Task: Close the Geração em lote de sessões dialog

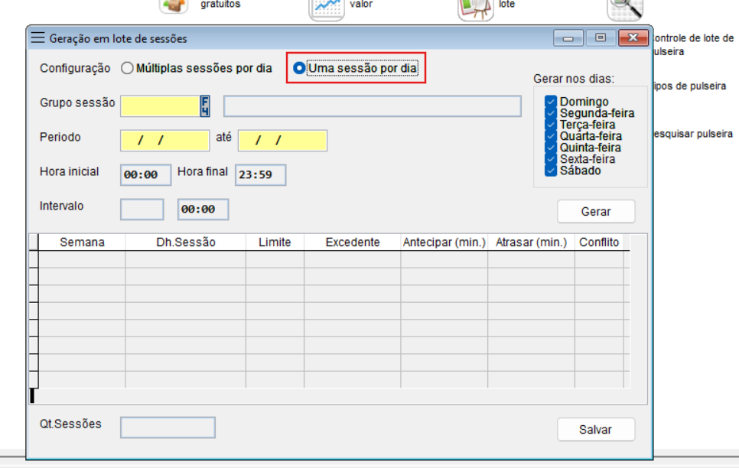Action: click(x=632, y=38)
